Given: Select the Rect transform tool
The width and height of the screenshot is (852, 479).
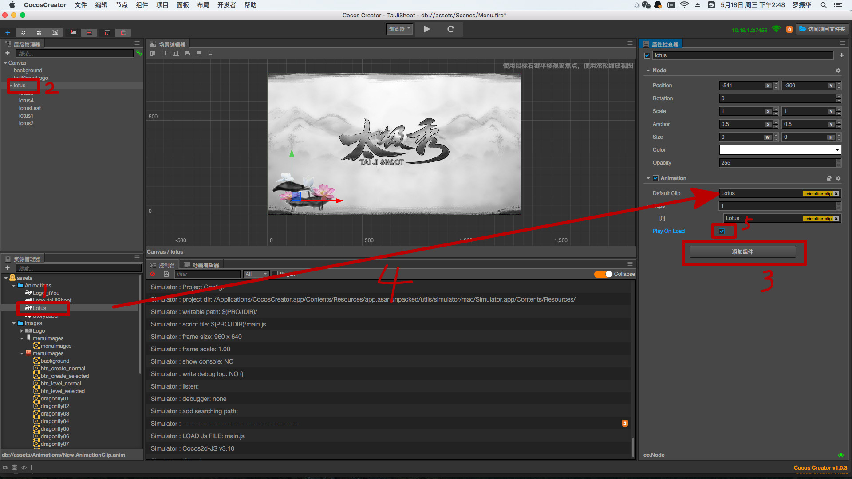Looking at the screenshot, I should point(55,32).
